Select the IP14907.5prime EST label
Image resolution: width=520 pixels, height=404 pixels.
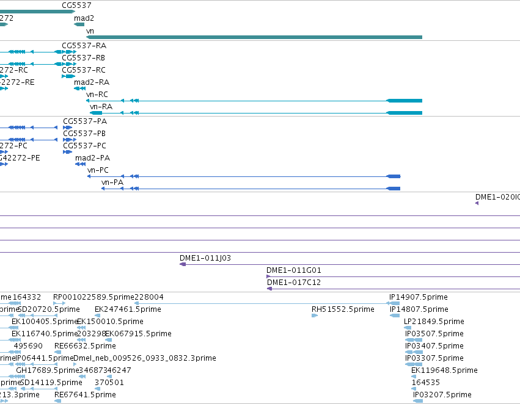tap(419, 297)
